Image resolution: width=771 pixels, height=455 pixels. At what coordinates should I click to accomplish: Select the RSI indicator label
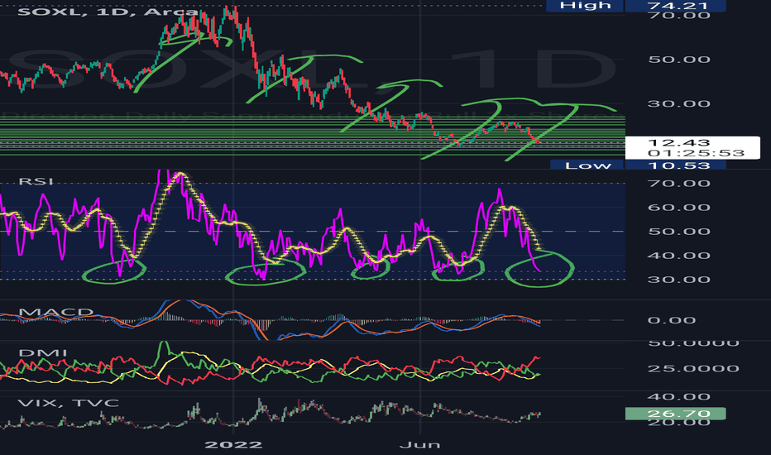pyautogui.click(x=36, y=181)
